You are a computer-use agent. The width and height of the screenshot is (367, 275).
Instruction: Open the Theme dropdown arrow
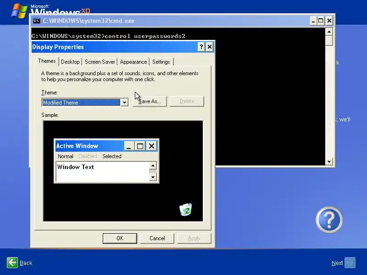pos(124,102)
